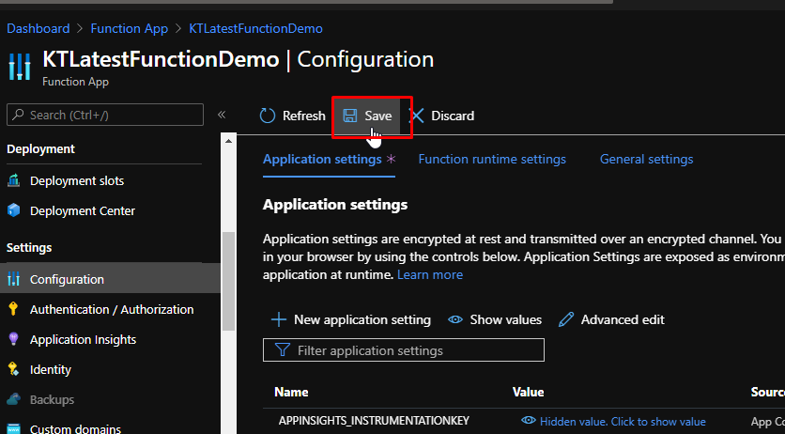The image size is (785, 434).
Task: Select Configuration in the sidebar
Action: pos(110,279)
